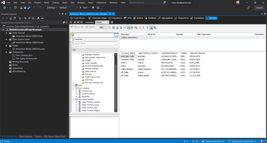Click the Dim Currency dimension icon in metadata
This screenshot has height=143, width=267.
tap(76, 88)
